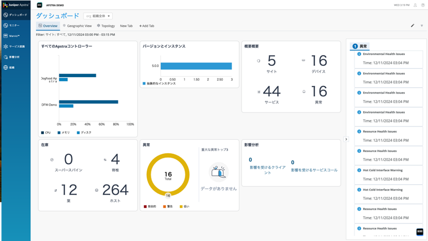Open モニター from the sidebar
Image resolution: width=428 pixels, height=241 pixels.
14,25
